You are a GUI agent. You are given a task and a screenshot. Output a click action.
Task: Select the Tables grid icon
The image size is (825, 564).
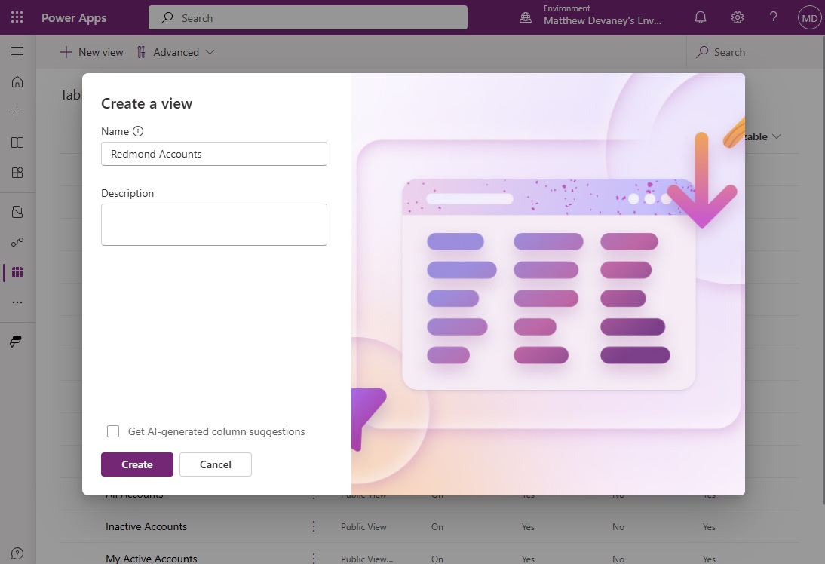17,272
